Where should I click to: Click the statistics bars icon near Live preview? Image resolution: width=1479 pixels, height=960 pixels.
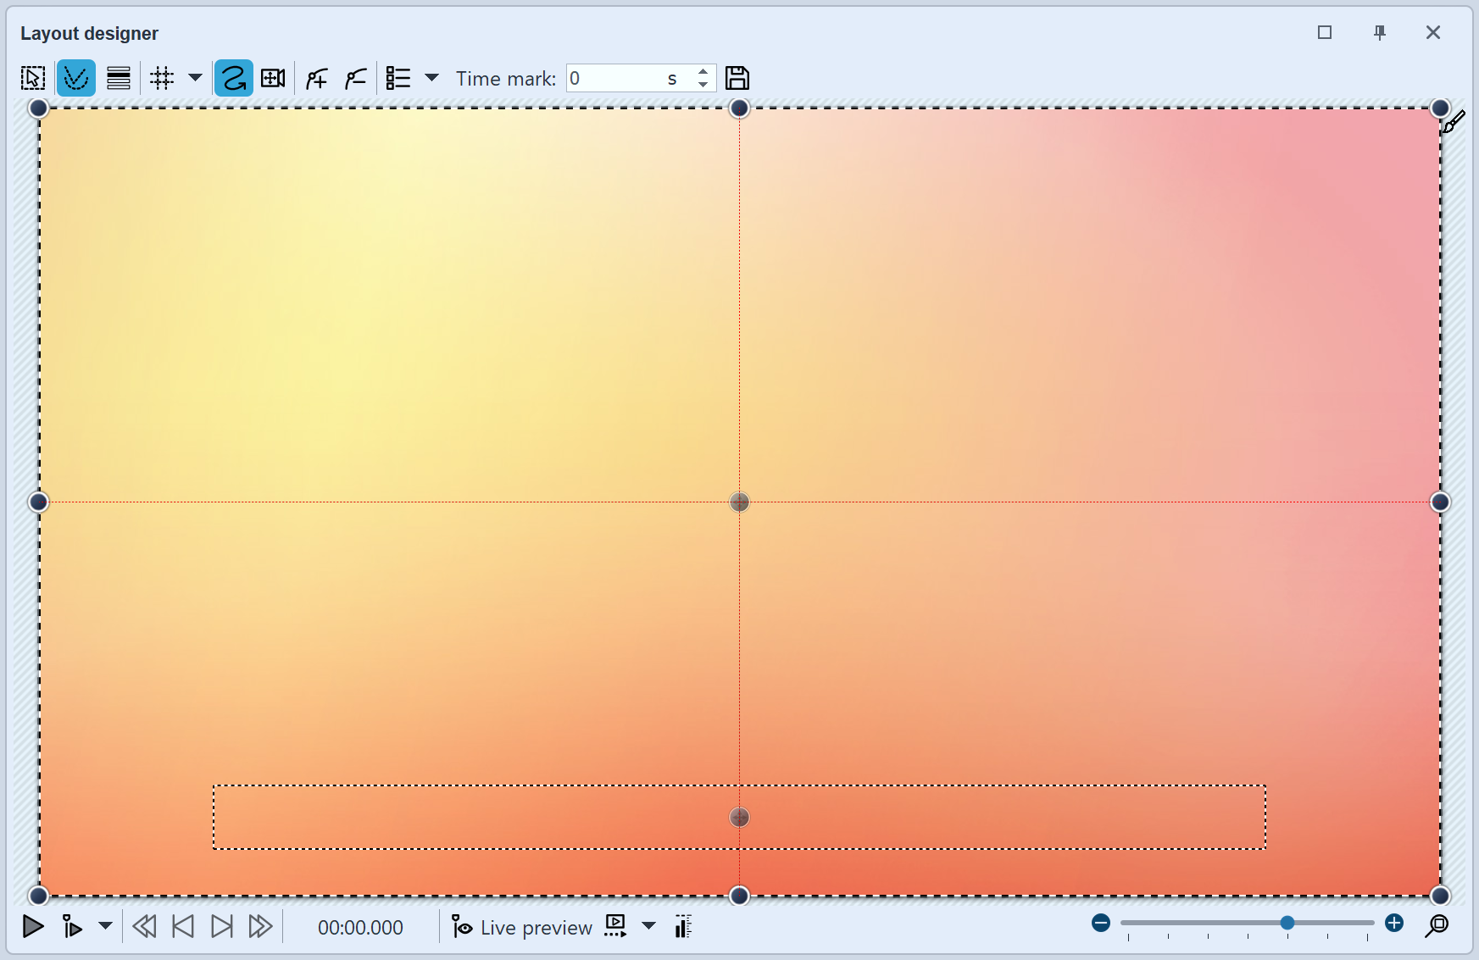[682, 927]
